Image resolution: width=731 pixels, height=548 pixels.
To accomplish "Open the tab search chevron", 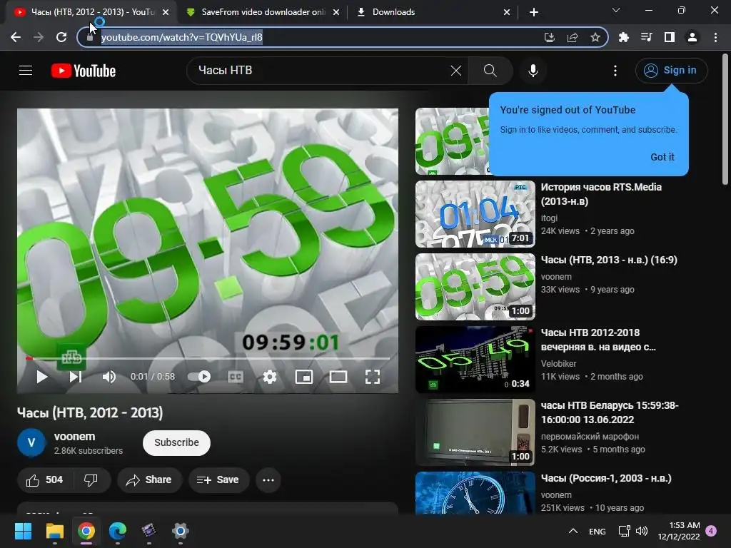I will pos(616,10).
